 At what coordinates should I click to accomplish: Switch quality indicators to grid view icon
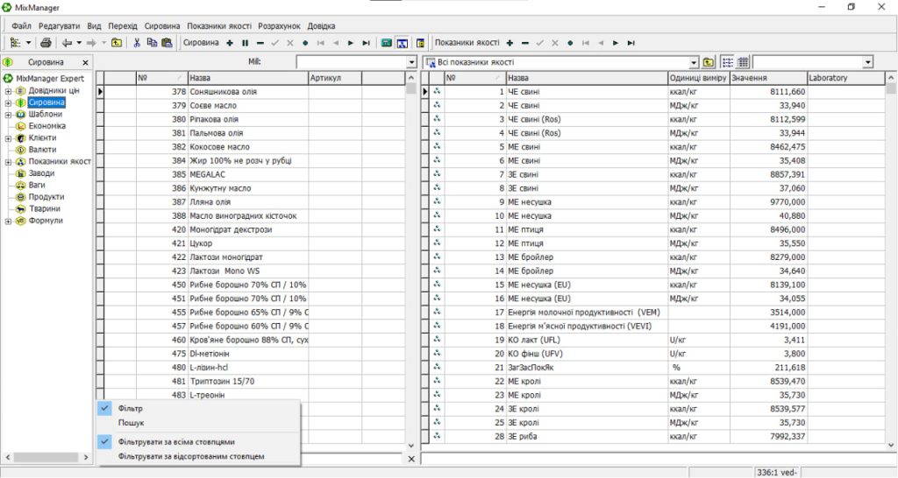click(x=744, y=62)
